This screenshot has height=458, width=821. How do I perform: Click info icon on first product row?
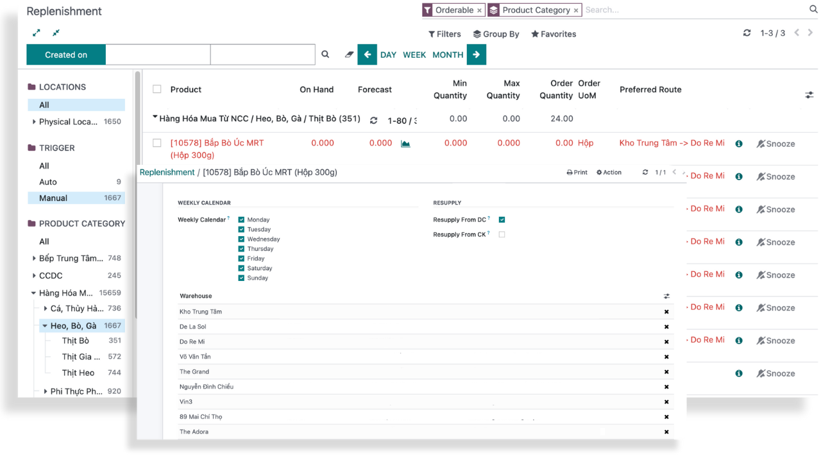[x=739, y=144]
